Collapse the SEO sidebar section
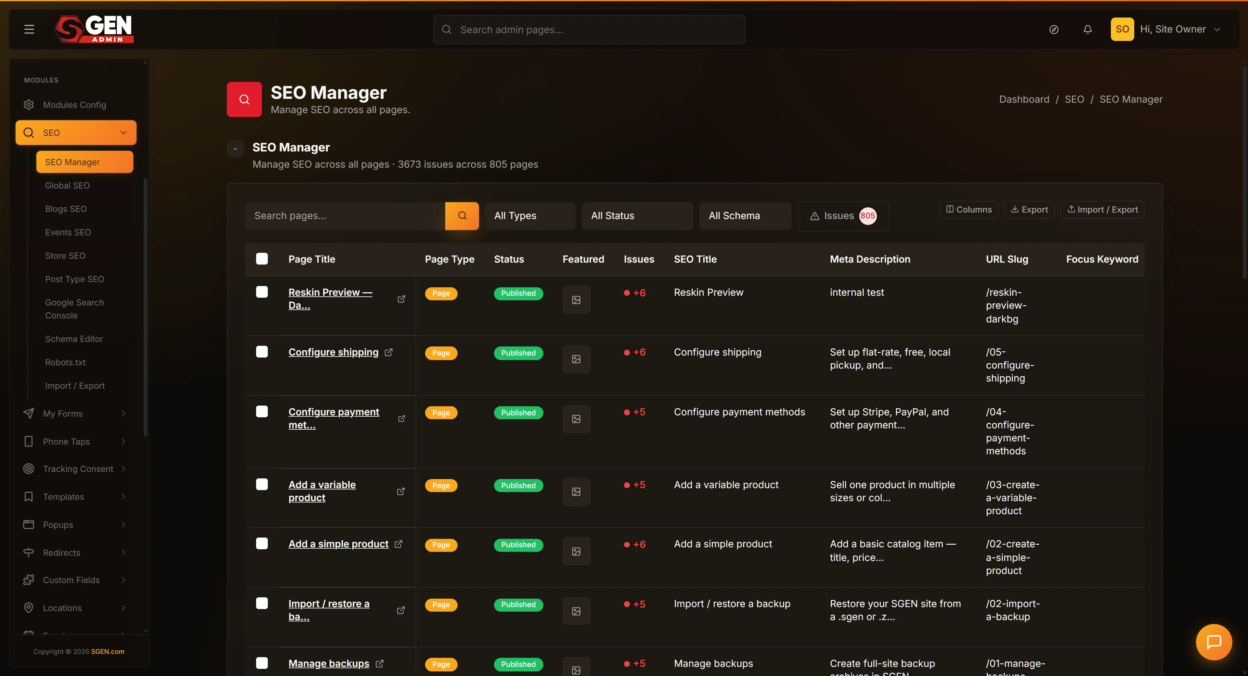Screen dimensions: 1248x676 click(76, 132)
